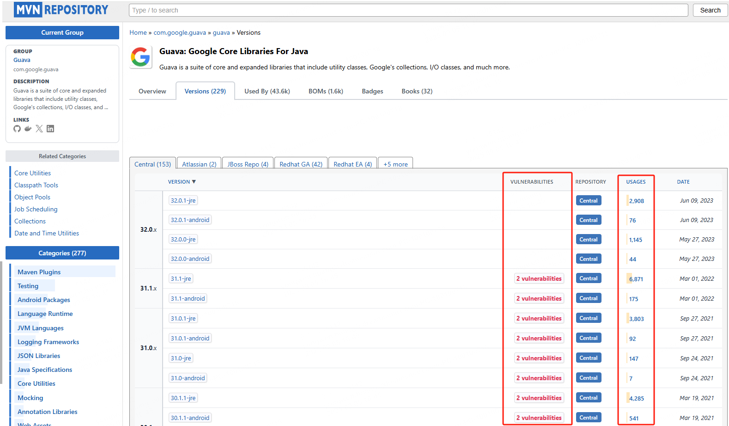Open usages count 6,871 for 31.1-jre

(x=636, y=279)
